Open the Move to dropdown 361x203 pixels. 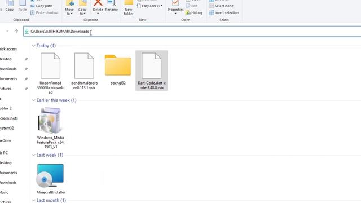coord(69,8)
